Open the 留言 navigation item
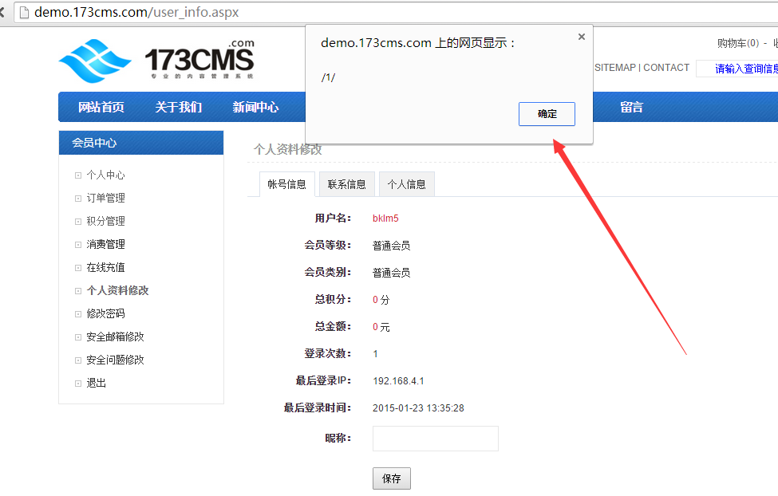 [x=632, y=107]
